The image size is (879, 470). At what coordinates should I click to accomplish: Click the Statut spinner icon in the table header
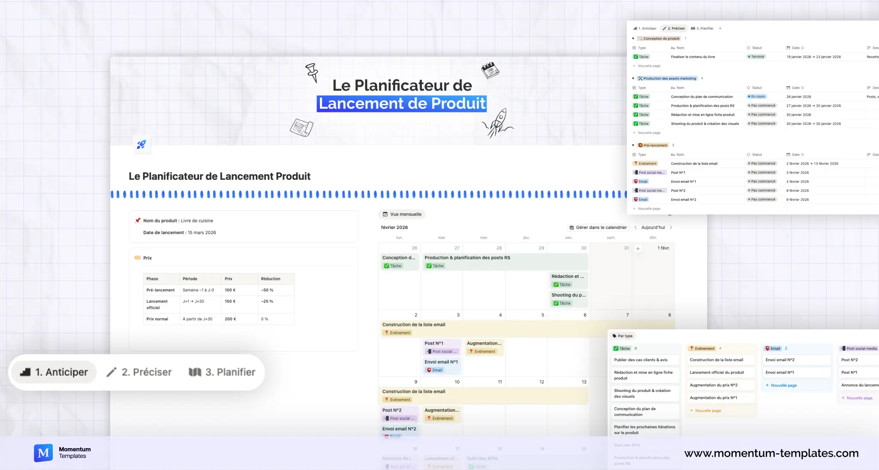[748, 48]
